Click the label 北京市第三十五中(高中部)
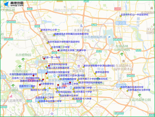The width and height of the screenshot is (155, 117). click(x=72, y=76)
